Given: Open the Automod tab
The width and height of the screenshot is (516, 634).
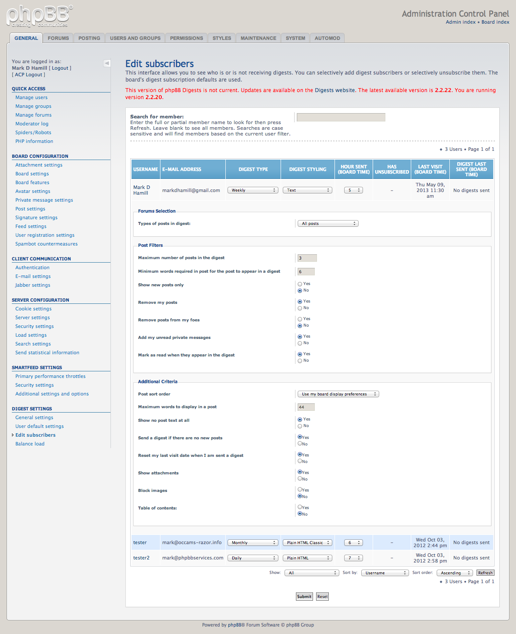Looking at the screenshot, I should tap(327, 38).
